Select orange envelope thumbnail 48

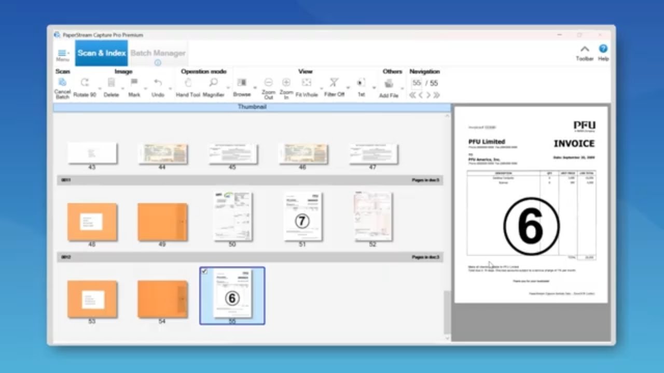click(x=92, y=222)
